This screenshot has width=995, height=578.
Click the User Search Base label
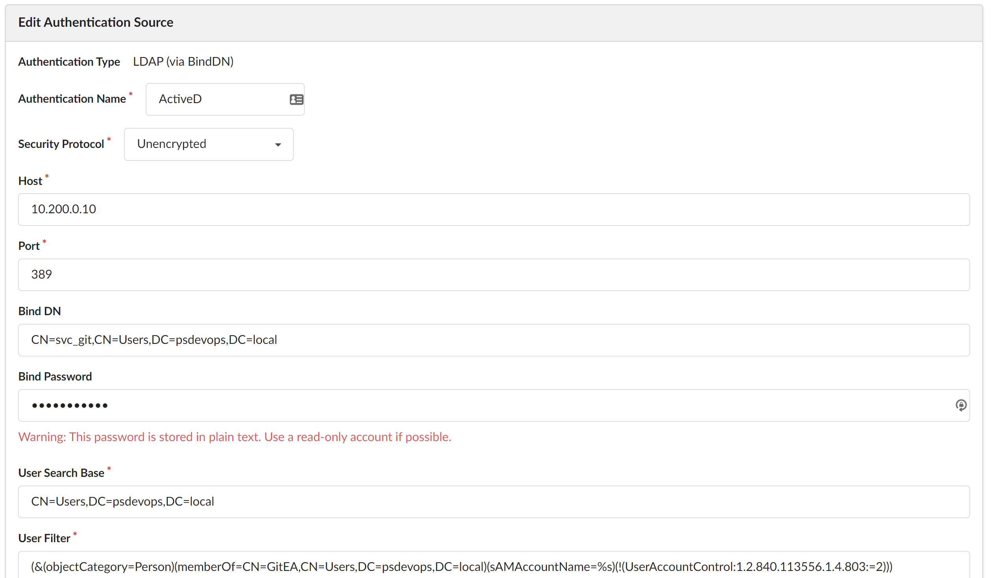61,473
